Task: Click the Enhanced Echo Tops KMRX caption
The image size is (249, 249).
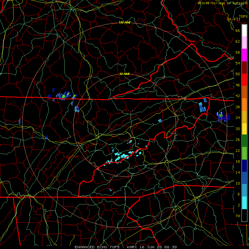Action: click(126, 247)
